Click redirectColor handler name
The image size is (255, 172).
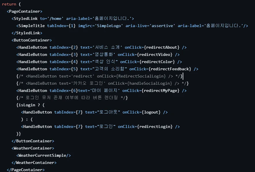(x=157, y=62)
